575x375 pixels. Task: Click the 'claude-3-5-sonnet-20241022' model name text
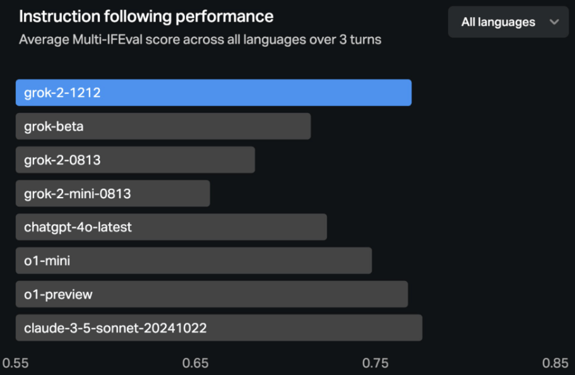115,328
